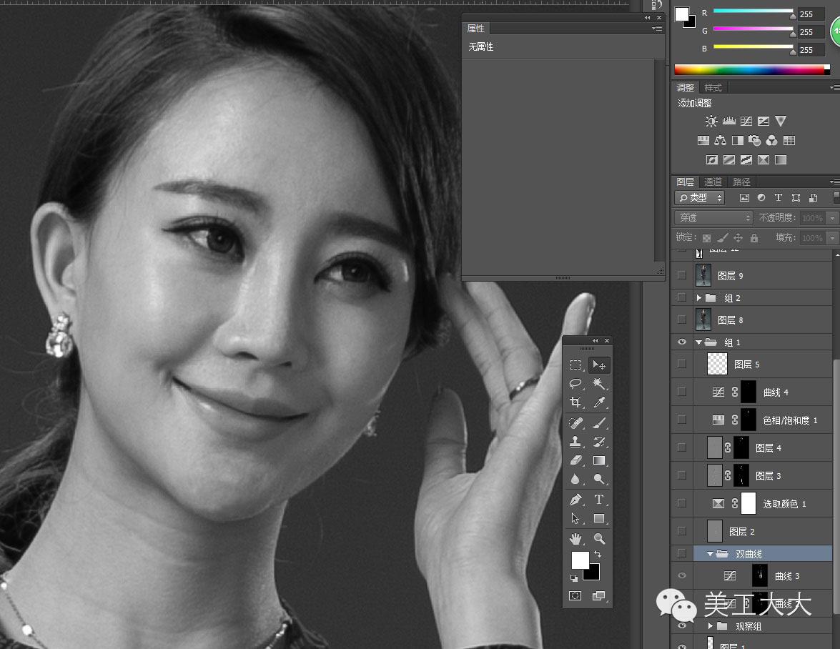Open the layer filter 类型 dropdown
This screenshot has width=840, height=649.
[700, 197]
